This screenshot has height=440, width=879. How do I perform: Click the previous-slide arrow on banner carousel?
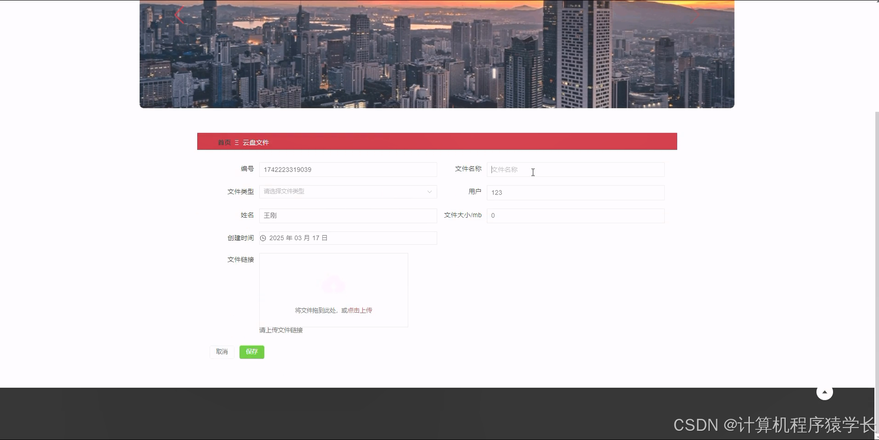(179, 14)
